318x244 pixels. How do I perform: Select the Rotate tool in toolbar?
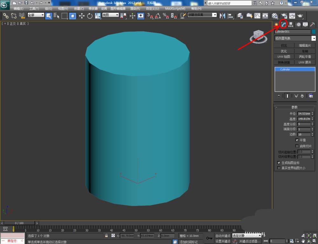coord(90,16)
